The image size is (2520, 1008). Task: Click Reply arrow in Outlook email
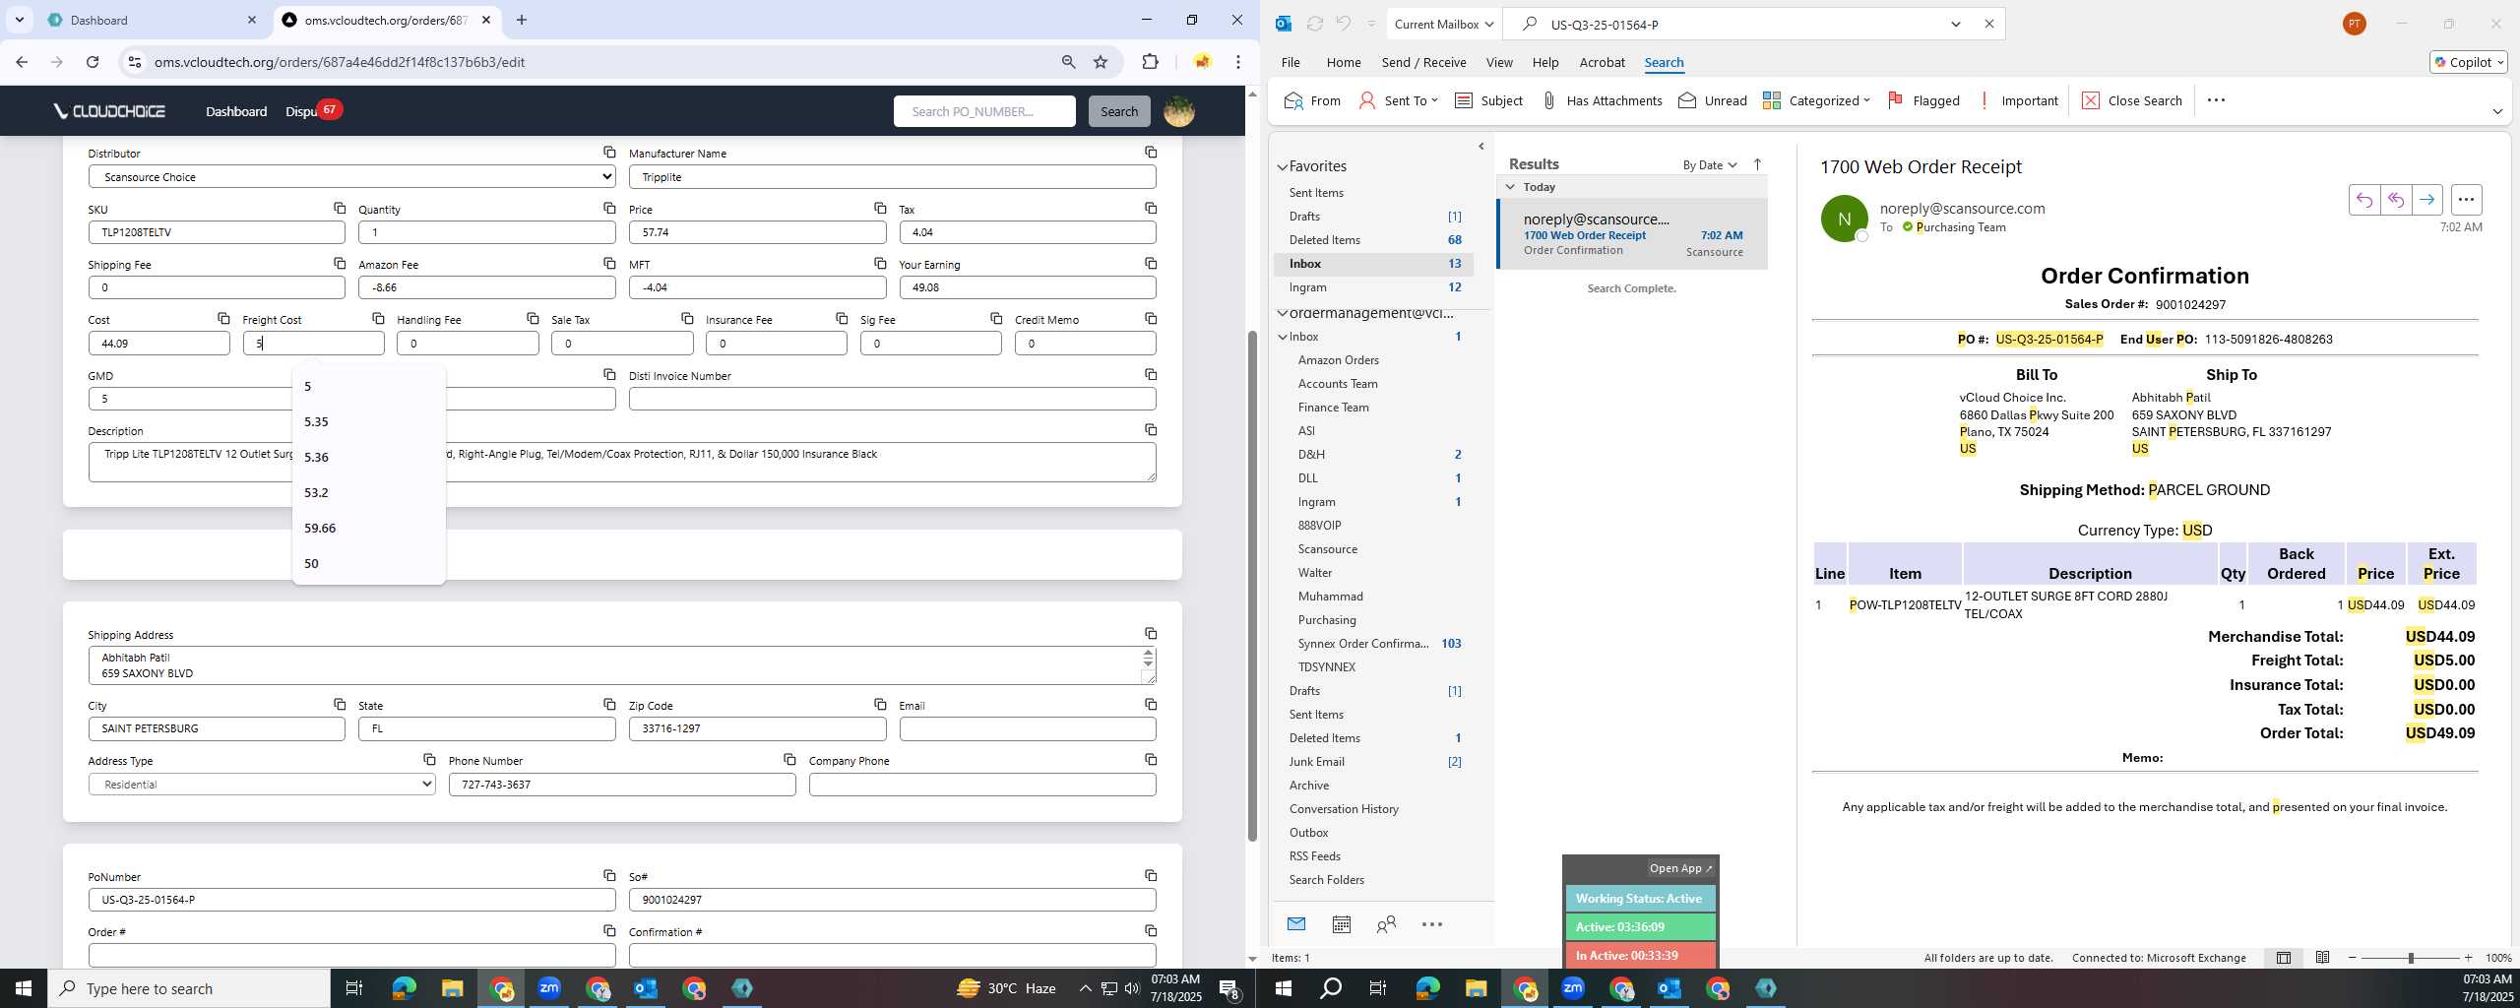point(2364,200)
